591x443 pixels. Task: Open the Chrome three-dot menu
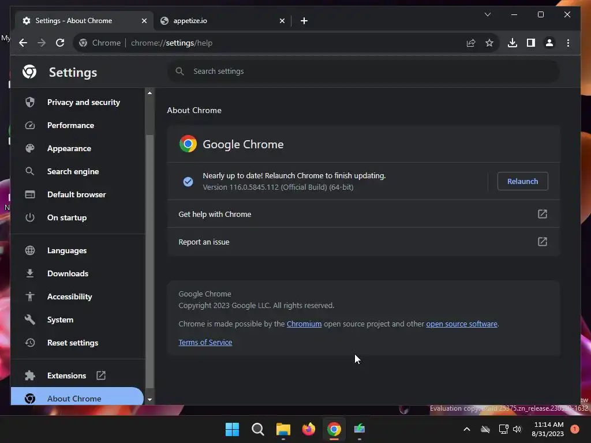(x=568, y=43)
